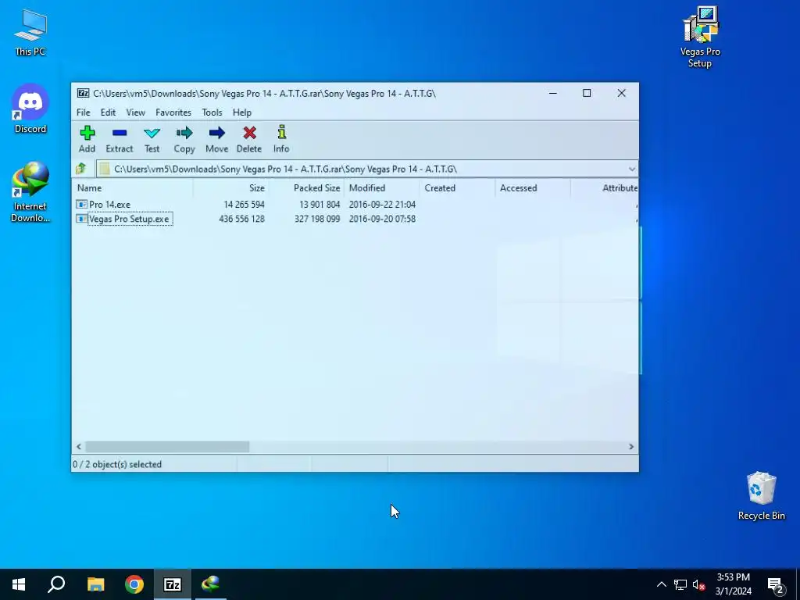Sort by the Name column header
This screenshot has width=800, height=600.
click(x=133, y=187)
